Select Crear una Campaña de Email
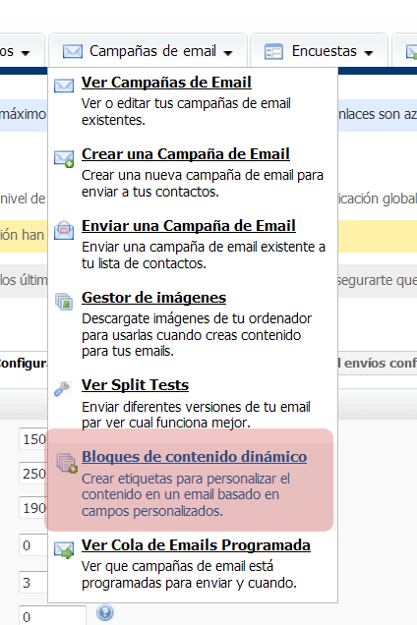The image size is (417, 625). pyautogui.click(x=186, y=154)
